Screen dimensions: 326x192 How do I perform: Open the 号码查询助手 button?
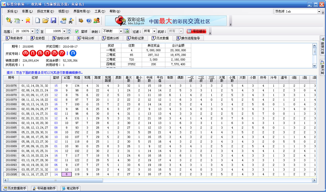44,188
